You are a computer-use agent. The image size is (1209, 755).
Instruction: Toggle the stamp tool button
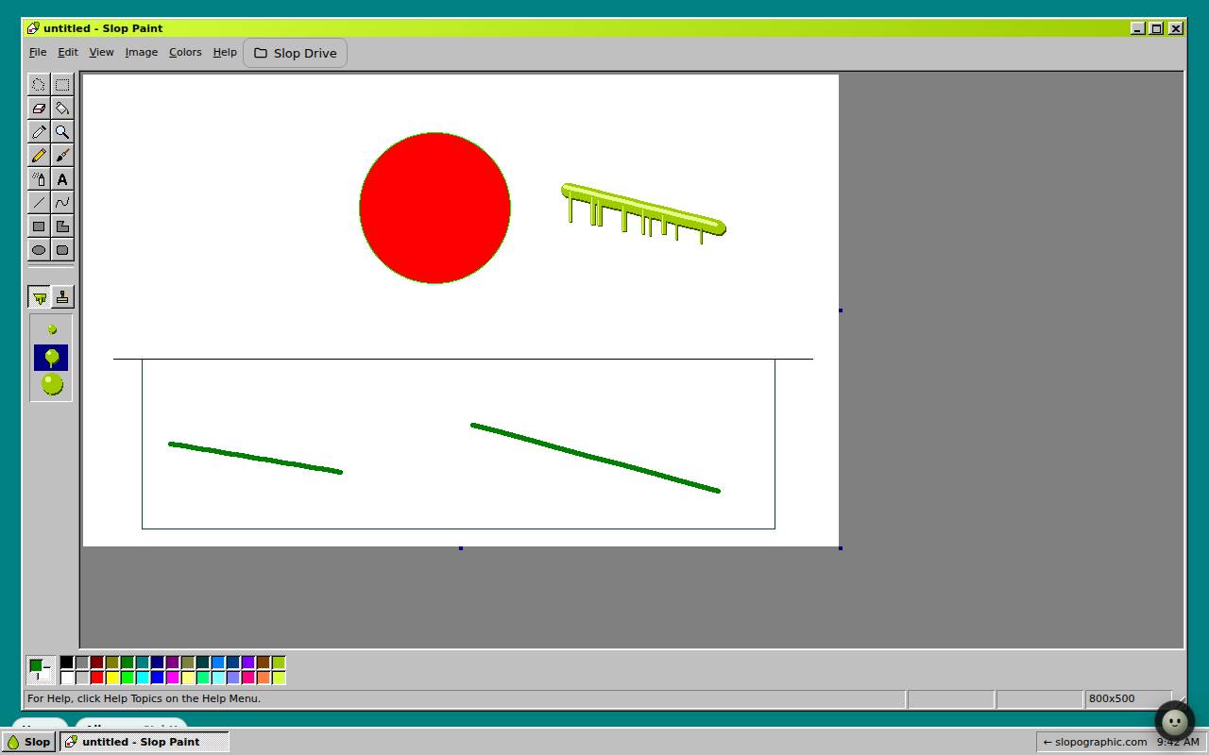[62, 297]
